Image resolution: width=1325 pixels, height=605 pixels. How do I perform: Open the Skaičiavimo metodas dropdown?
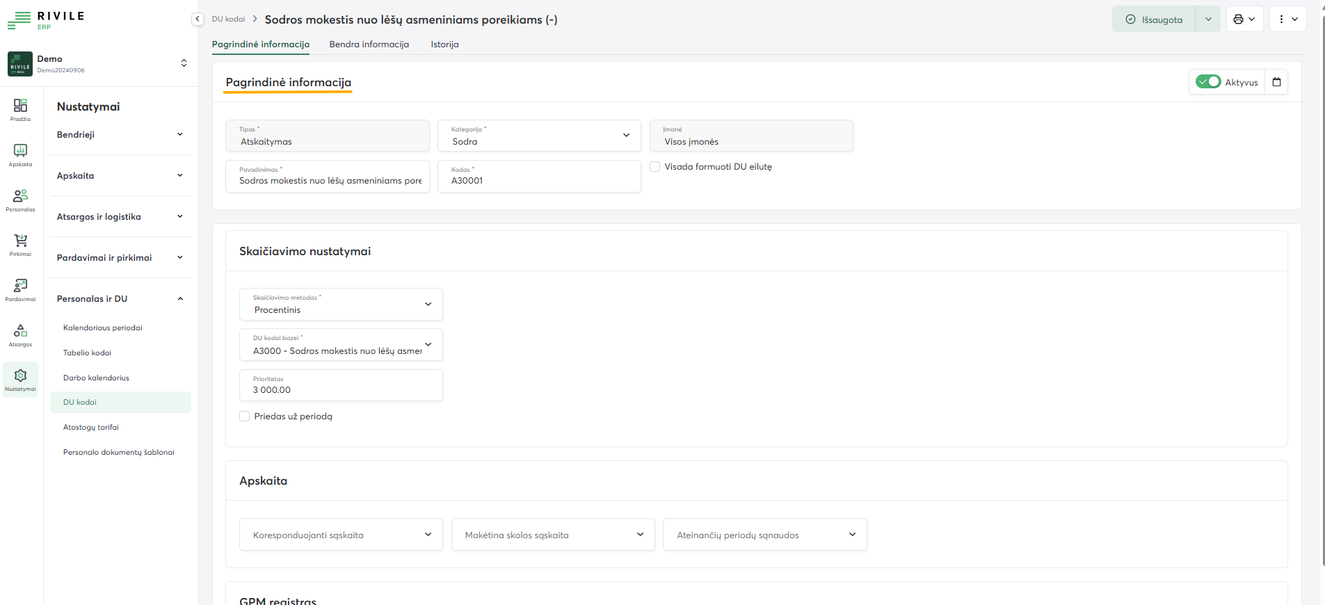[341, 305]
